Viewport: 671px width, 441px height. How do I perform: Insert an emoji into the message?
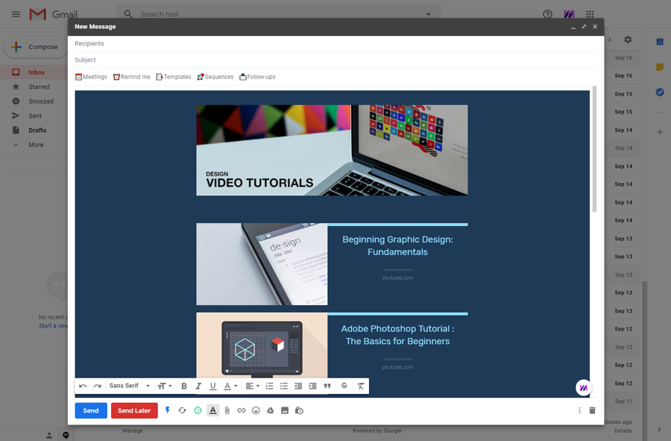point(256,410)
